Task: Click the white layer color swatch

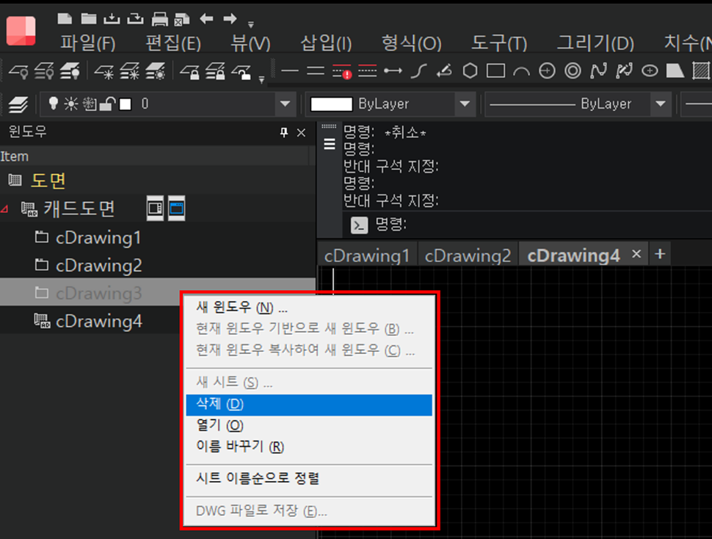Action: pos(126,104)
